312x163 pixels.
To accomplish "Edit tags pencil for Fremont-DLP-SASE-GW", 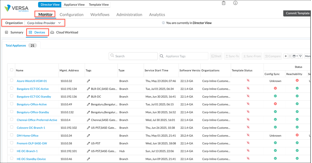I will pyautogui.click(x=88, y=143).
